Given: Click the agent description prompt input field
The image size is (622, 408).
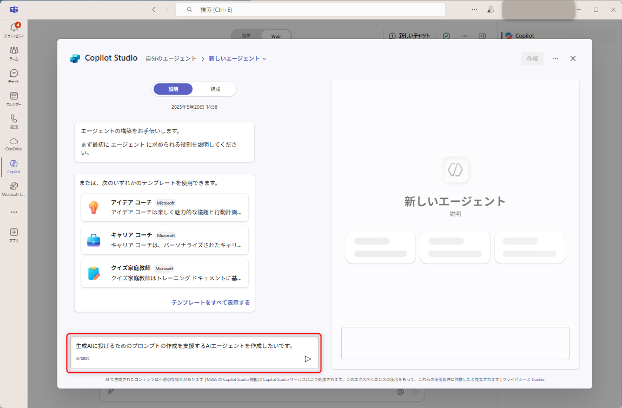Looking at the screenshot, I should tap(194, 352).
